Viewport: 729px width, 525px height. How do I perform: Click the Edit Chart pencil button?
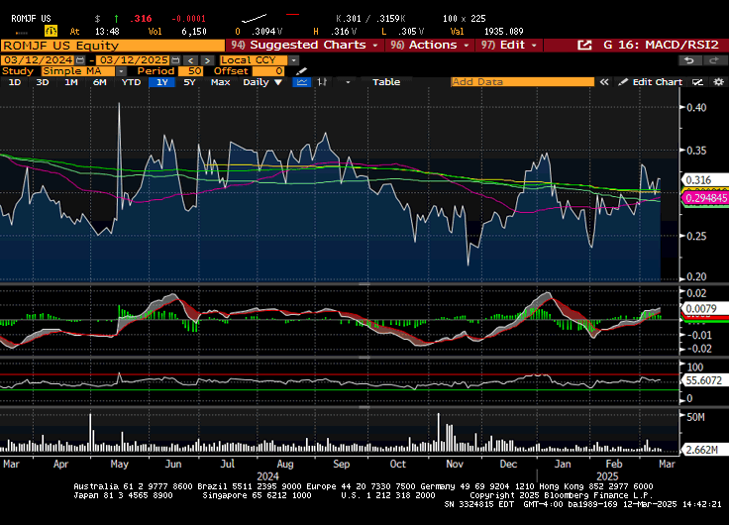[650, 82]
